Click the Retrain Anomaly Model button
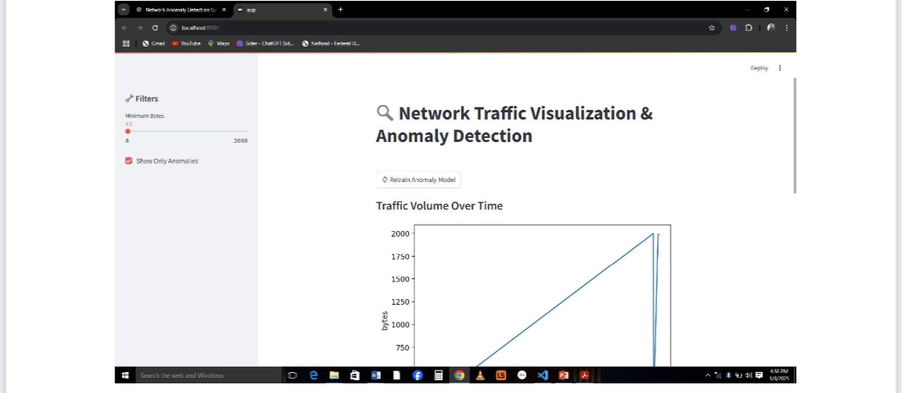The width and height of the screenshot is (902, 393). (418, 180)
